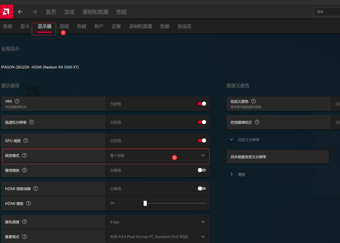
Task: Turn off the GPU 缩放 toggle
Action: point(202,141)
